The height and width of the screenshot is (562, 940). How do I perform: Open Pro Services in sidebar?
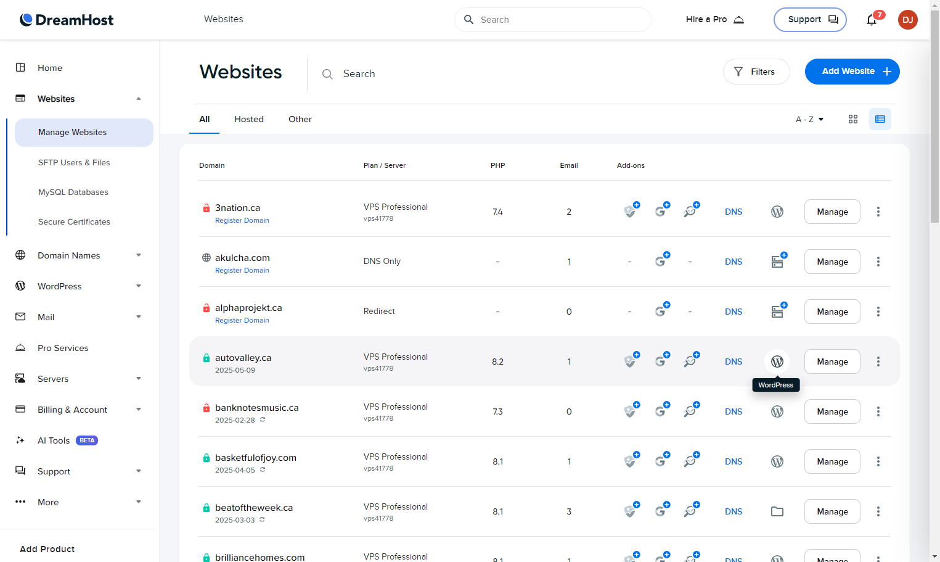63,348
